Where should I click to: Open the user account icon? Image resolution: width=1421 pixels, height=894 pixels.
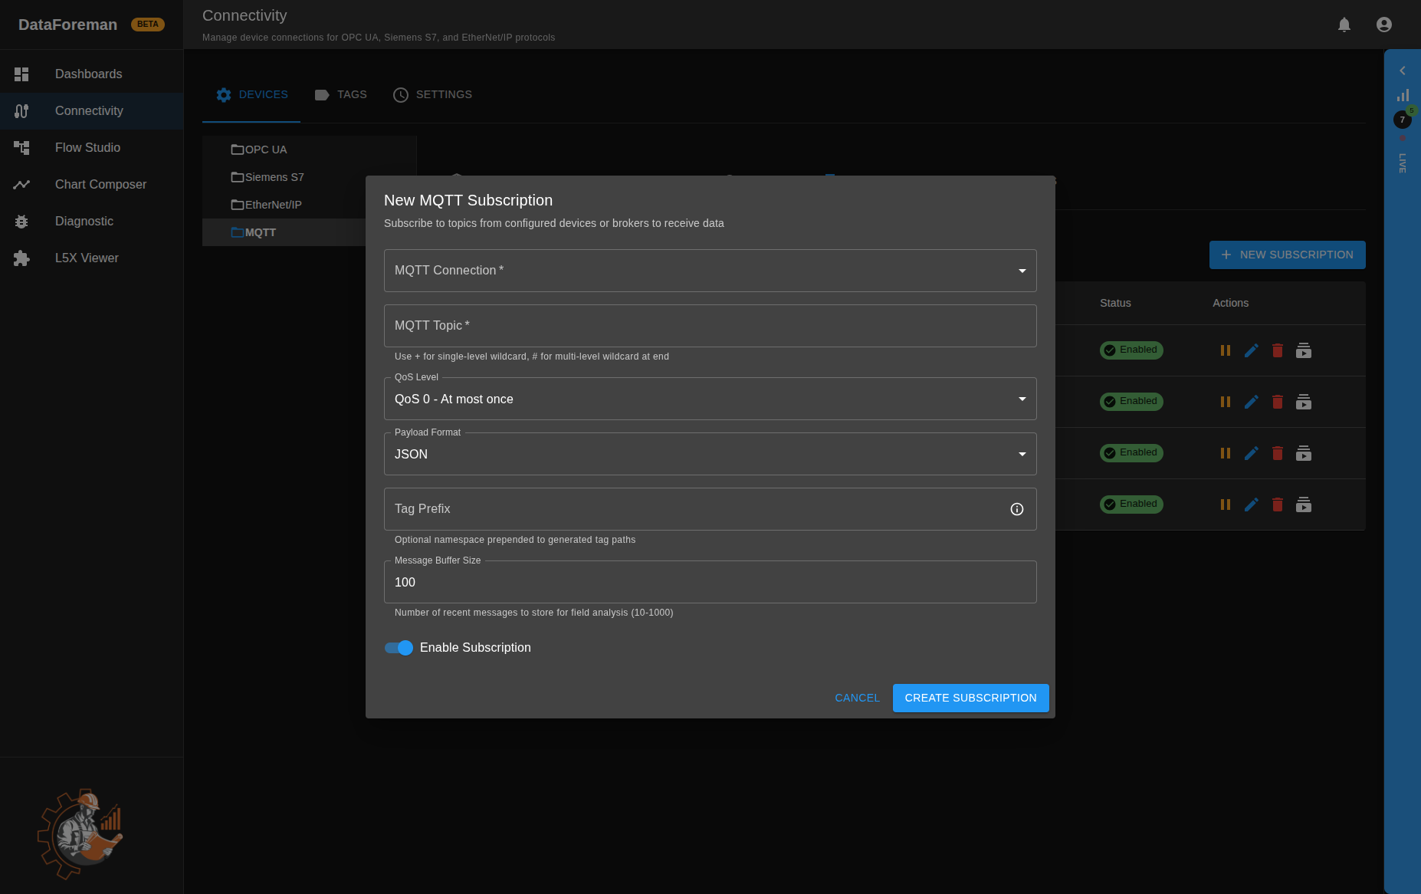1383,25
